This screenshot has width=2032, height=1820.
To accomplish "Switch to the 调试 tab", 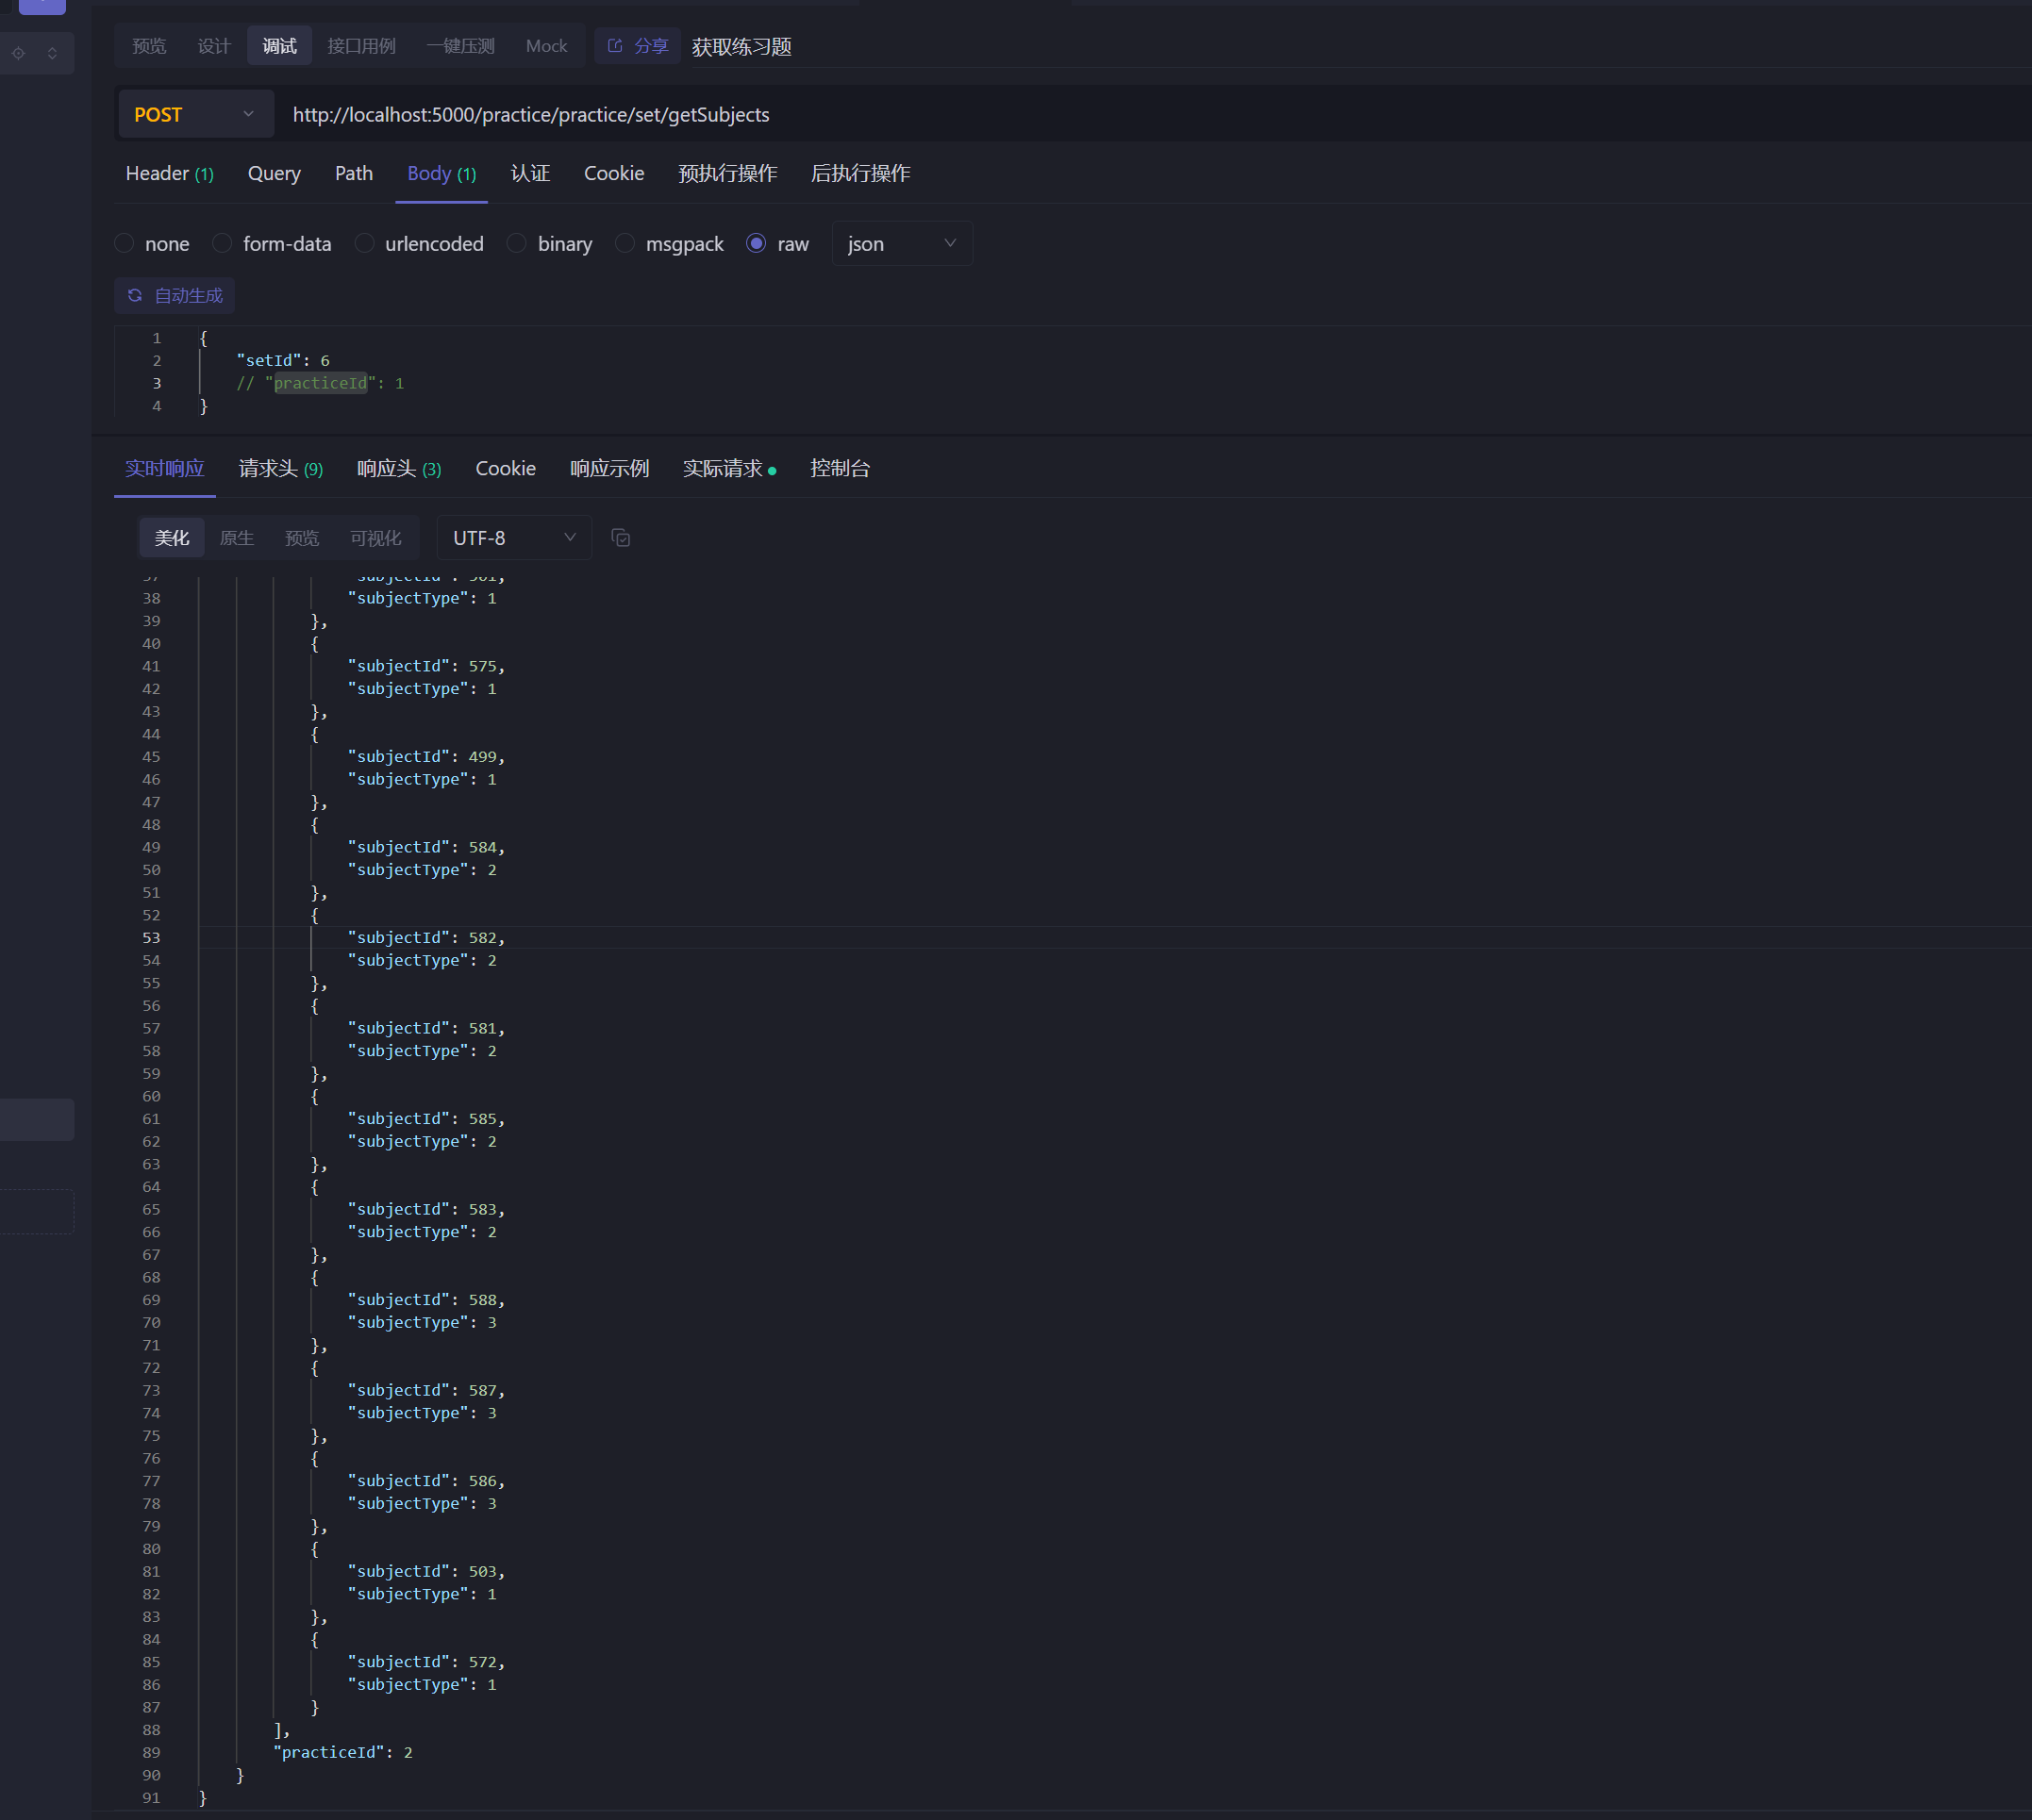I will point(279,46).
